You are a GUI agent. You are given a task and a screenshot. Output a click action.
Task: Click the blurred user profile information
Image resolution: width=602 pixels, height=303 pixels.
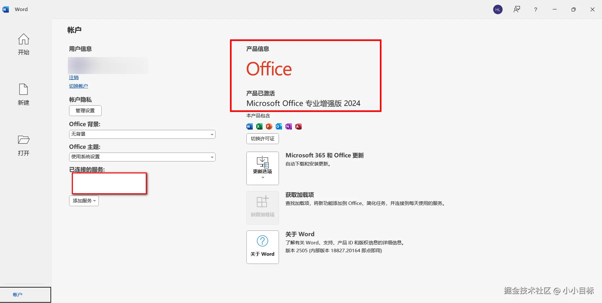[108, 66]
